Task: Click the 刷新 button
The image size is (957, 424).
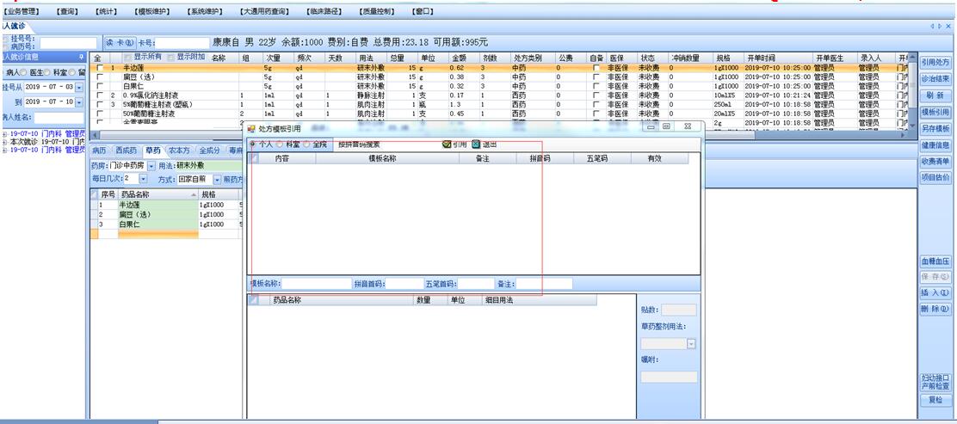Action: (x=935, y=95)
